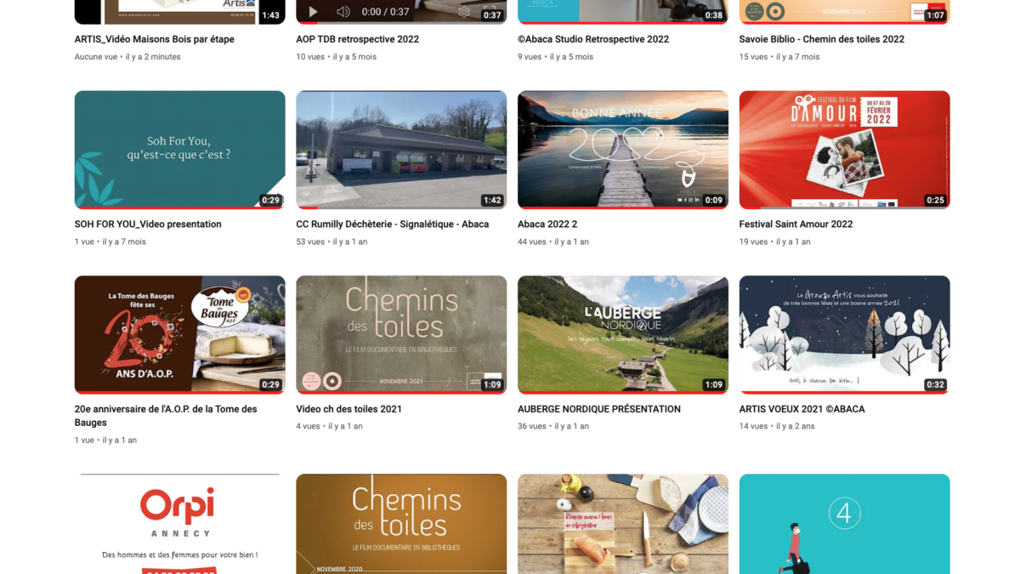Click the Bonne Année 2022 lake thumbnail
This screenshot has height=574, width=1020.
point(623,150)
